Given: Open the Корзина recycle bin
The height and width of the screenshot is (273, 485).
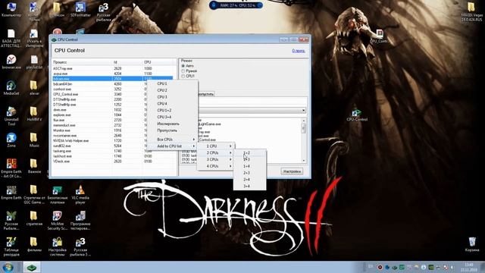Looking at the screenshot, I should pos(472,244).
